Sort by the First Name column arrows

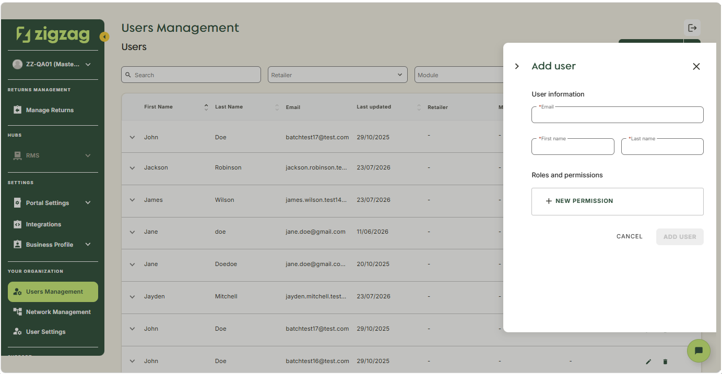coord(206,107)
